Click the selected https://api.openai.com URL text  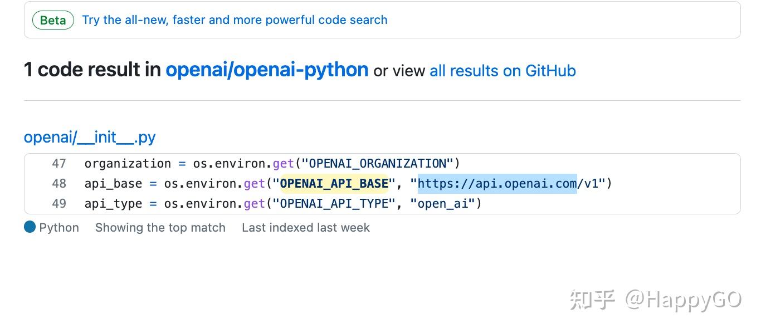pos(497,184)
